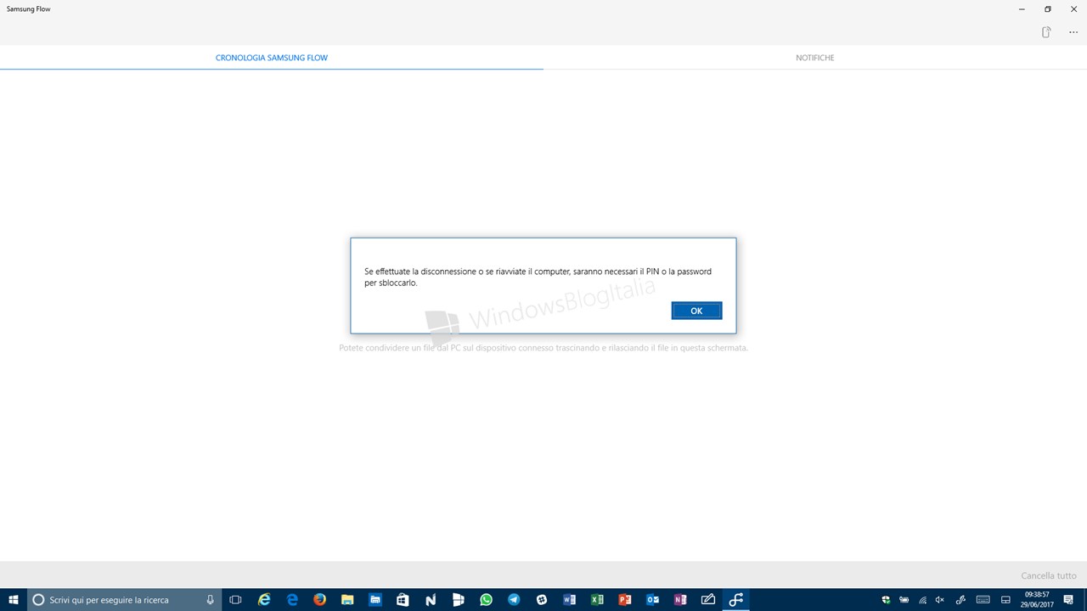Image resolution: width=1087 pixels, height=611 pixels.
Task: Launch Firefox from the taskbar
Action: [x=319, y=600]
